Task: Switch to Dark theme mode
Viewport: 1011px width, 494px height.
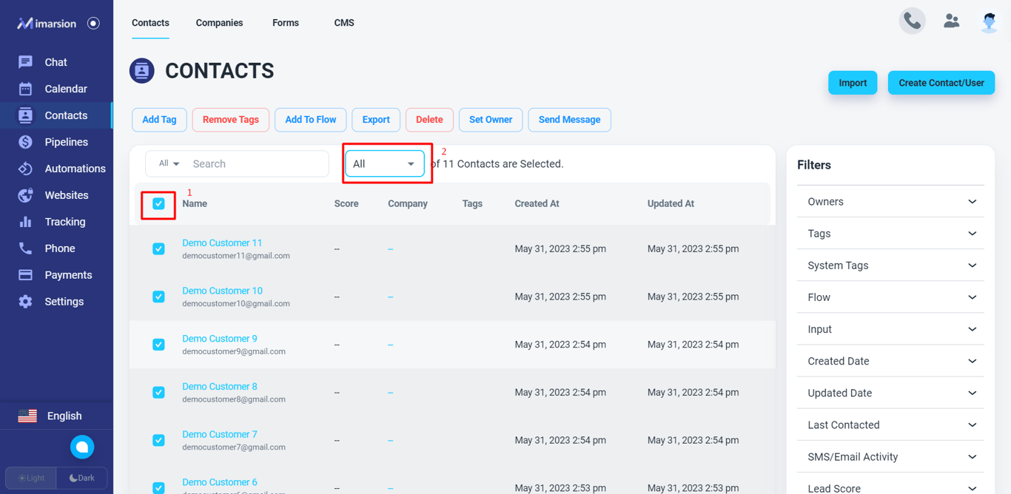Action: tap(82, 478)
